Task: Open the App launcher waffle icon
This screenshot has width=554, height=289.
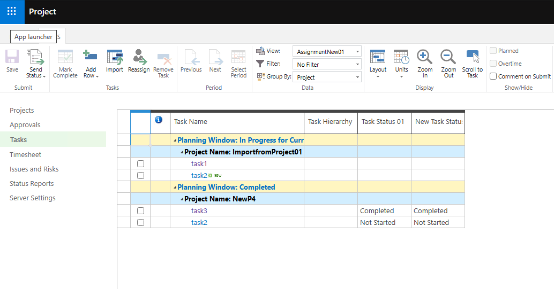Action: pos(12,11)
